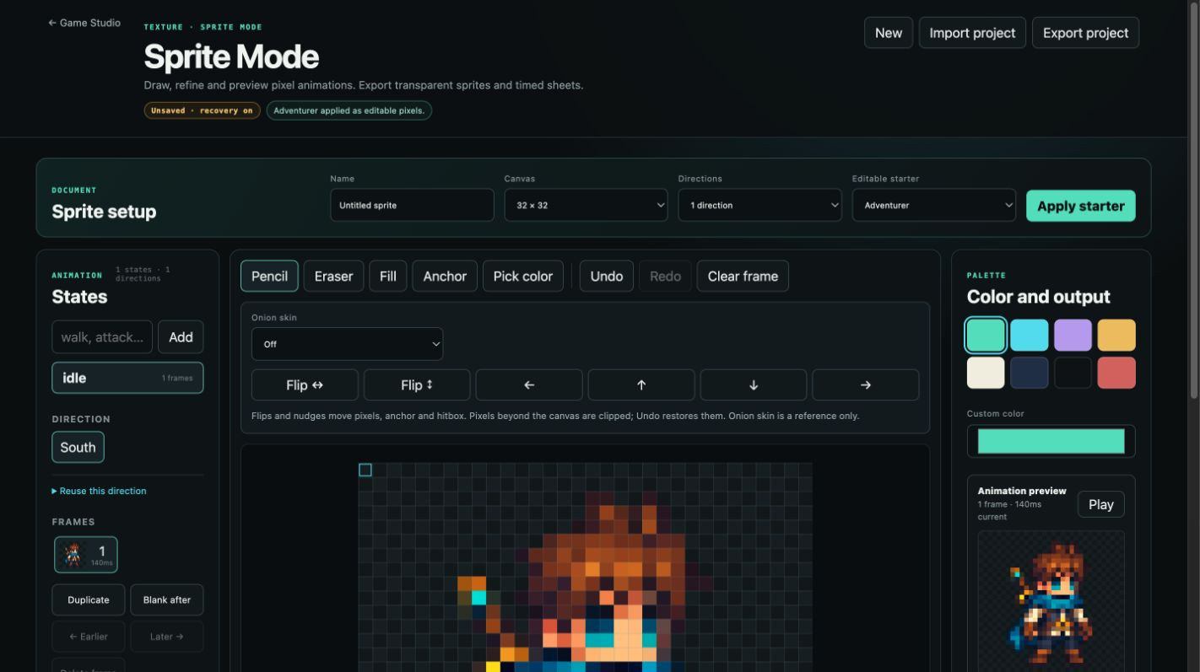
Task: Pick the lavender palette swatch
Action: (1073, 335)
